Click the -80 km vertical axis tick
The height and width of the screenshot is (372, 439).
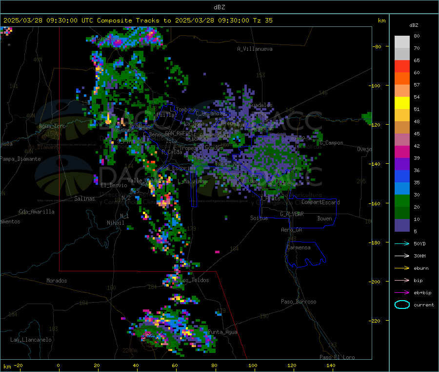pyautogui.click(x=376, y=46)
